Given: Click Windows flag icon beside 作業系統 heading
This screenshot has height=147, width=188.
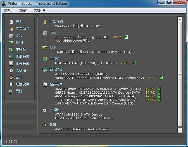Looking at the screenshot, I should (x=45, y=22).
